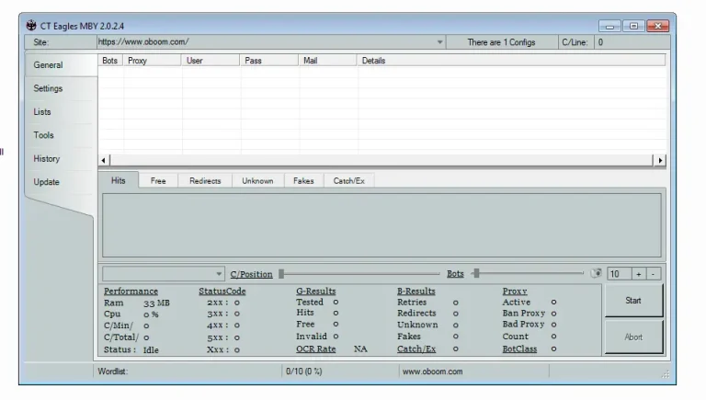Sort by the Proxy column header
The height and width of the screenshot is (400, 706).
[x=152, y=61]
